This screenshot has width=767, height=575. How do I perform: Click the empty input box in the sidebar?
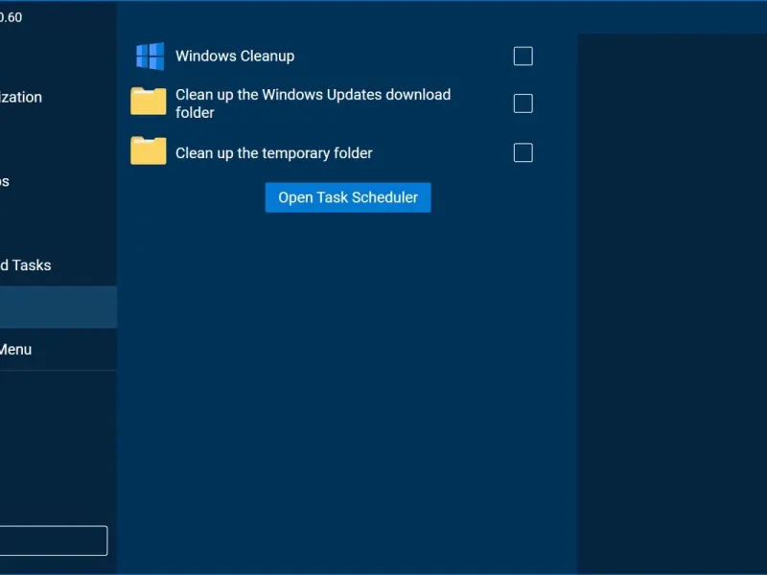[54, 540]
